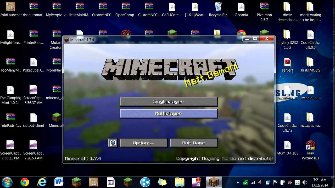Click Quit Game in Minecraft
335x188 pixels.
194,143
